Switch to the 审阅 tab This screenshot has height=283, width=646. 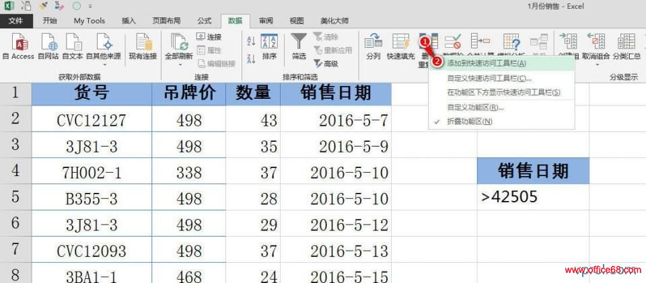tap(266, 21)
